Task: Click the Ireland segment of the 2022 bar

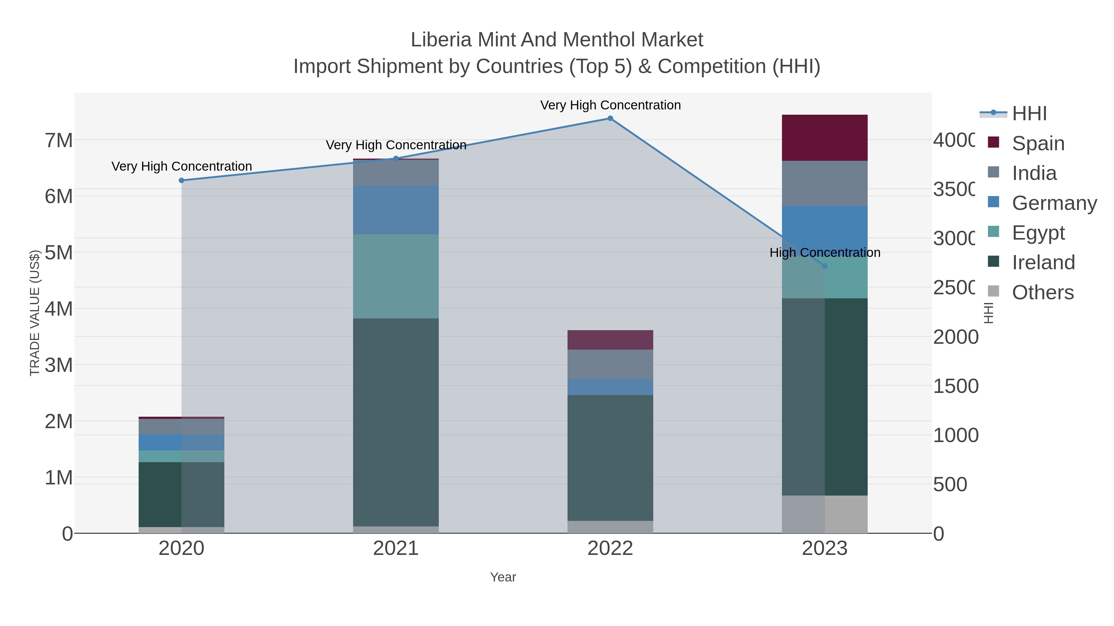Action: (610, 458)
